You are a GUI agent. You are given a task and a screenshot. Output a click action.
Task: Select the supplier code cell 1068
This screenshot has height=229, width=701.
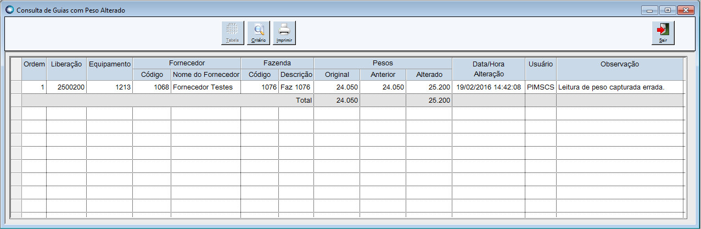point(152,87)
